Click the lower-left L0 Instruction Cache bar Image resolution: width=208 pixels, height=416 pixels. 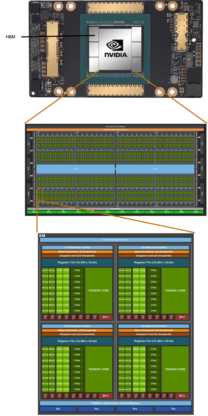77,326
